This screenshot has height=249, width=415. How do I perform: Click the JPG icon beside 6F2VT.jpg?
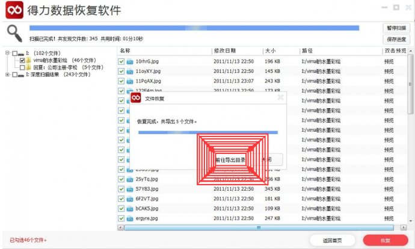click(130, 199)
